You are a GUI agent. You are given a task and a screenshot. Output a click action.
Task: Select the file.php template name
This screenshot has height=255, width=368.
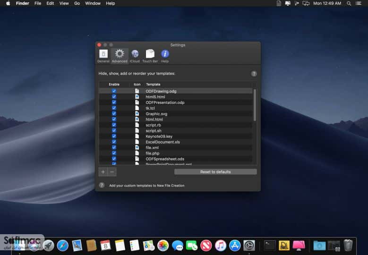(x=152, y=153)
